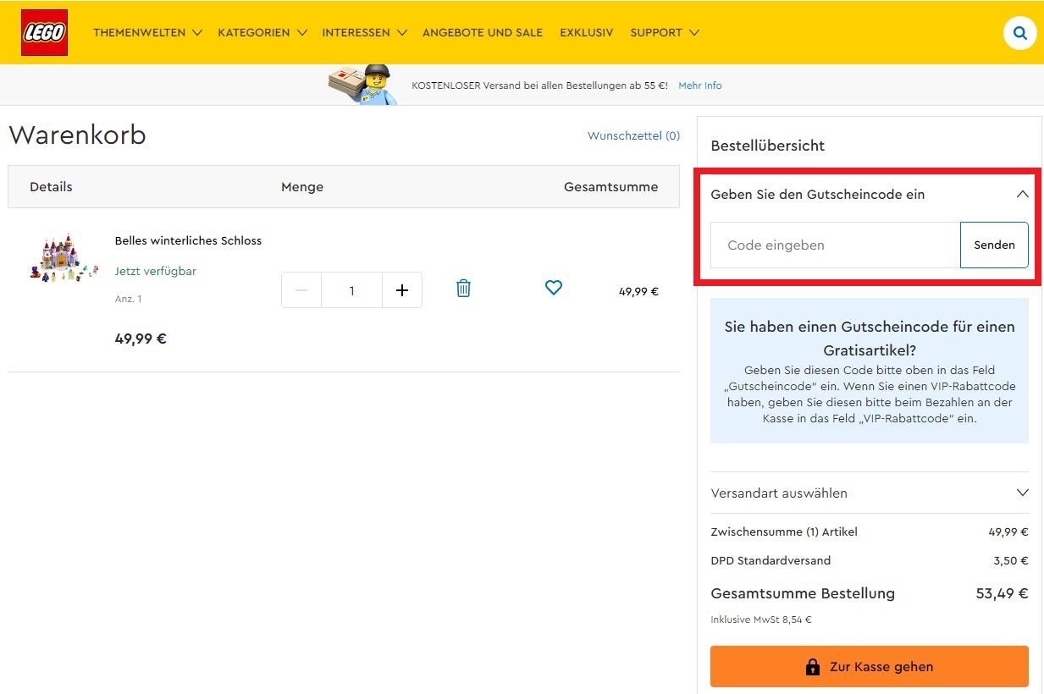Image resolution: width=1044 pixels, height=694 pixels.
Task: Expand the Support menu
Action: (x=664, y=33)
